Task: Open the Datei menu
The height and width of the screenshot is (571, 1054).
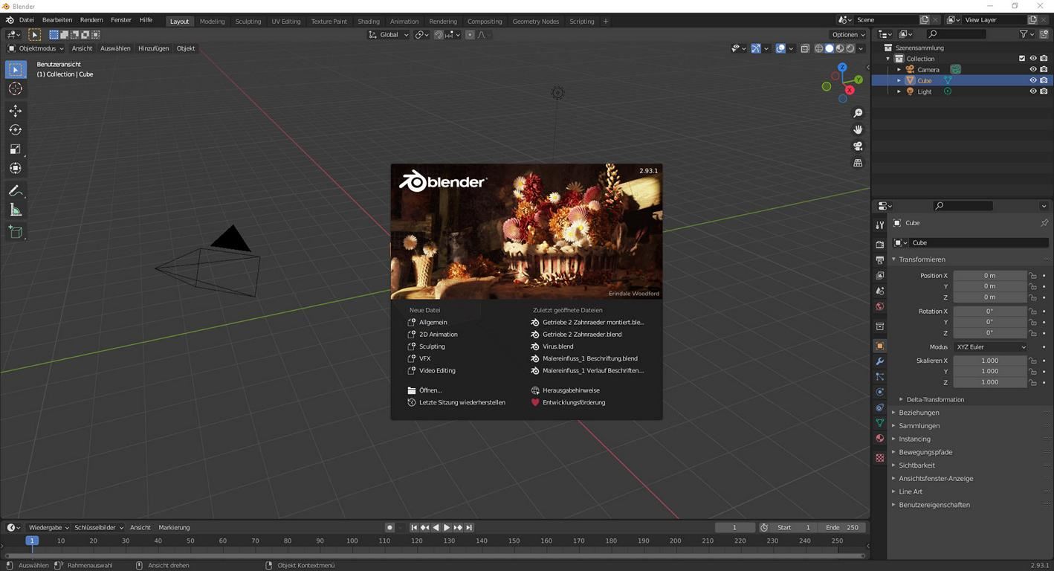Action: [x=26, y=20]
